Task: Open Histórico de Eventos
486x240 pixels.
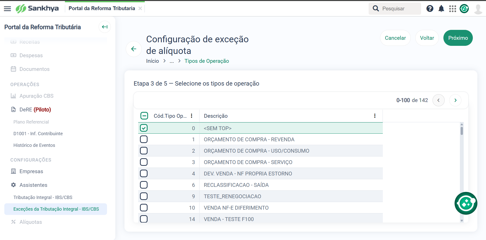Action: (x=34, y=145)
